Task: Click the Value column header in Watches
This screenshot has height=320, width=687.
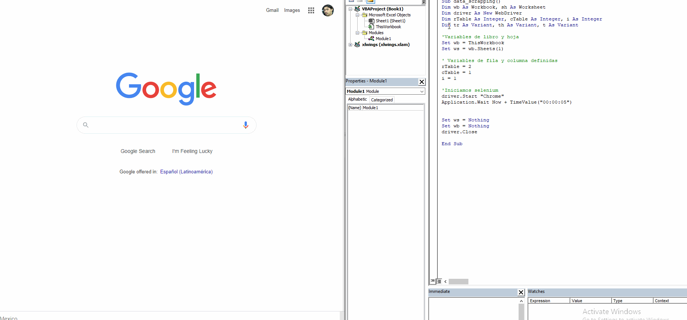Action: pos(591,301)
